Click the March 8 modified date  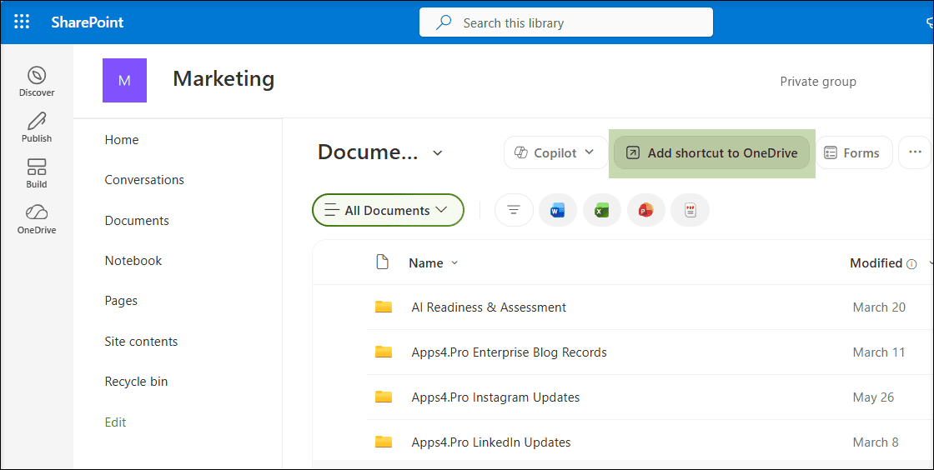click(876, 442)
